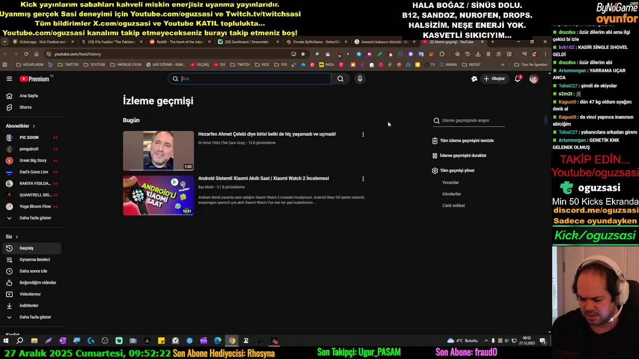Open the PIC ZOOM subscription channel

29,138
